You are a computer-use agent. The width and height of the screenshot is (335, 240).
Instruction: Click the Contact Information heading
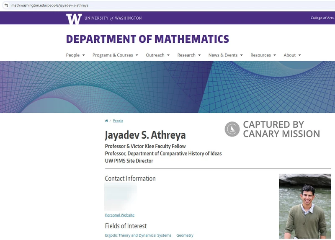[x=130, y=178]
